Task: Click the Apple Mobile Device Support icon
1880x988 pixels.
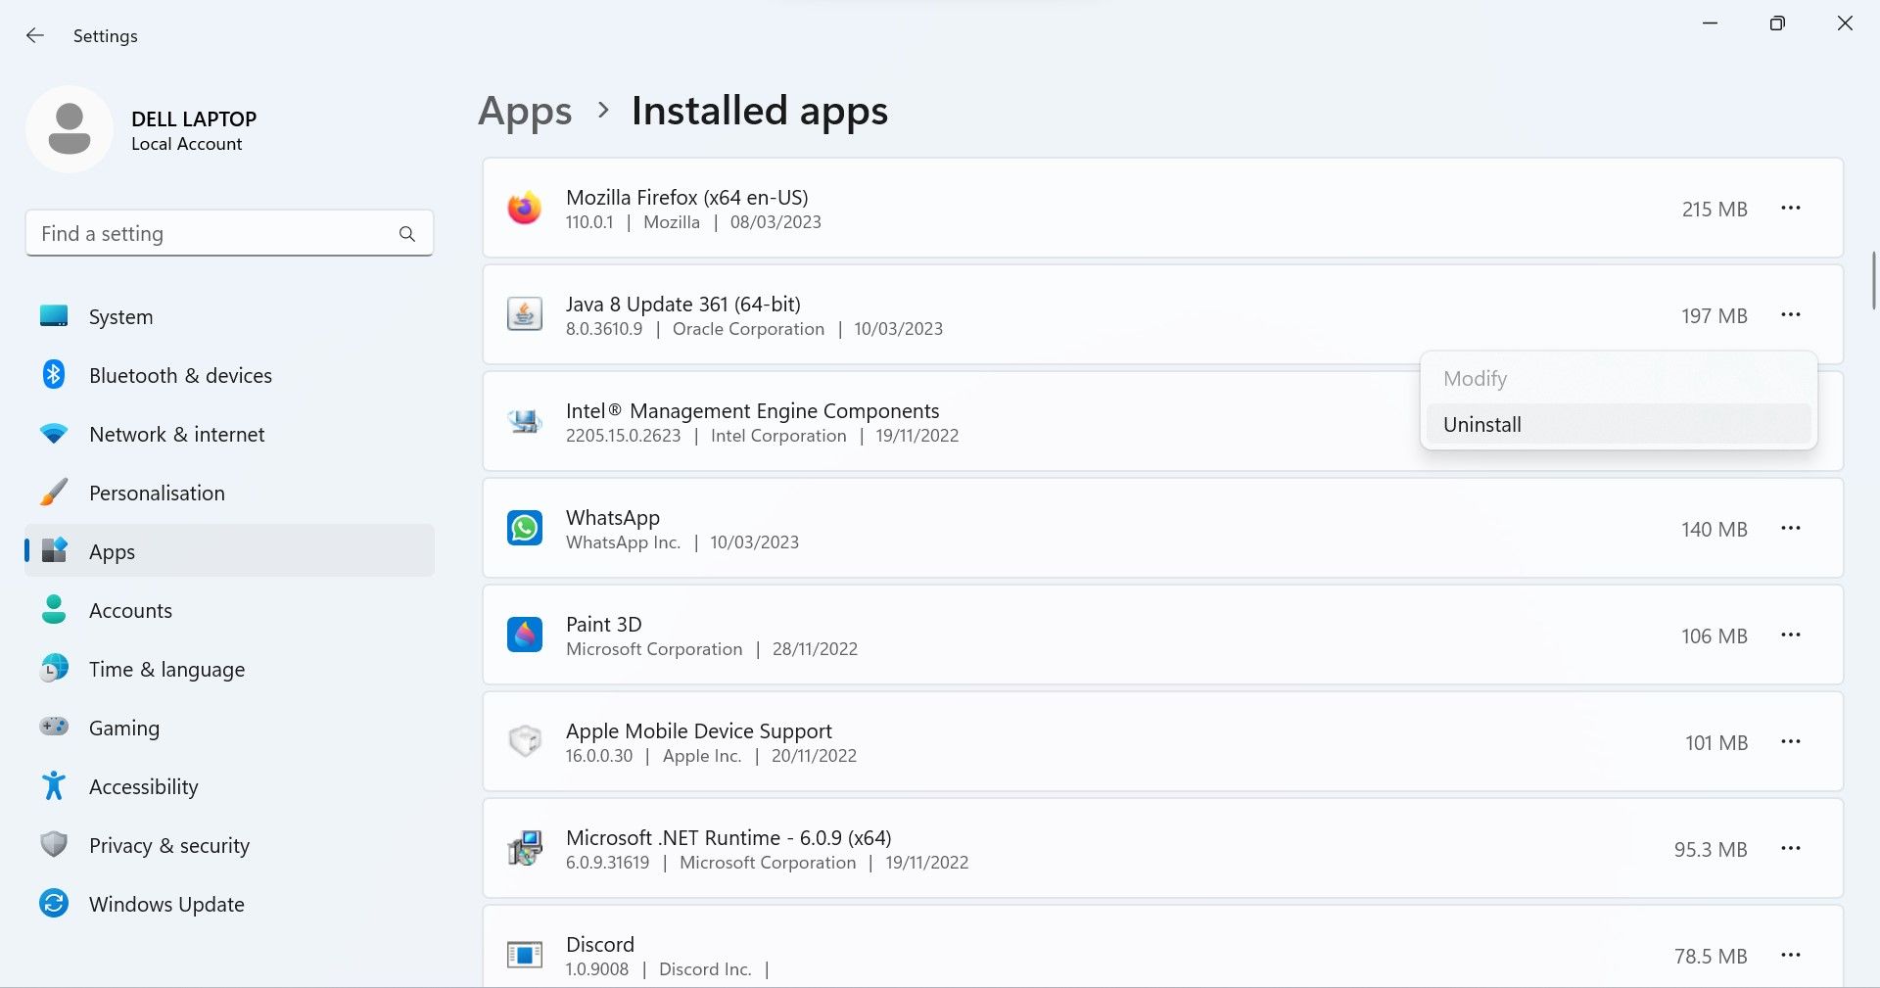Action: coord(525,742)
